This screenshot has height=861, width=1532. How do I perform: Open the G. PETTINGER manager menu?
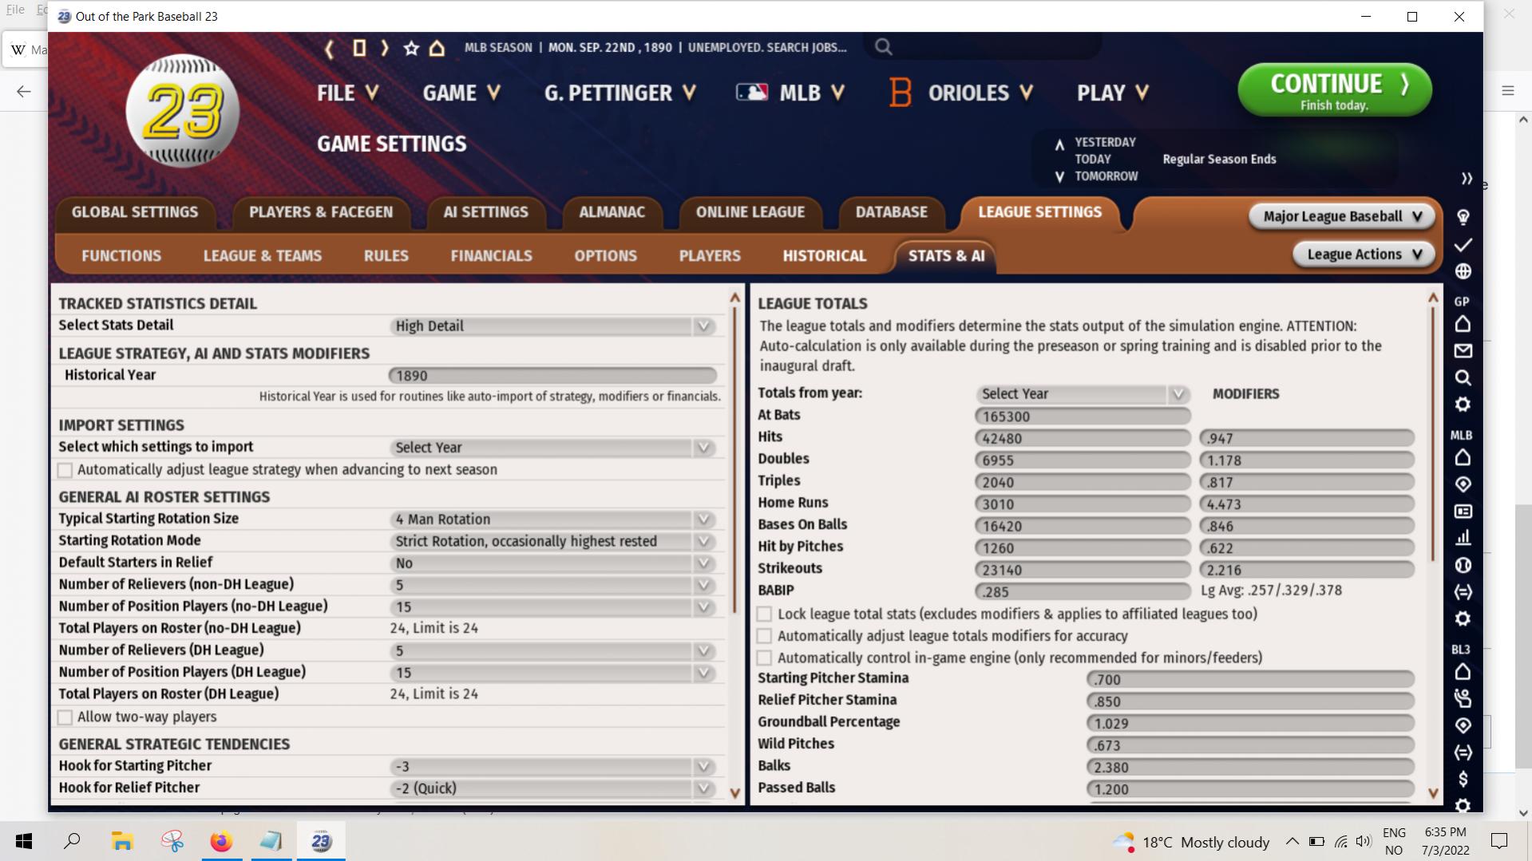click(x=620, y=93)
